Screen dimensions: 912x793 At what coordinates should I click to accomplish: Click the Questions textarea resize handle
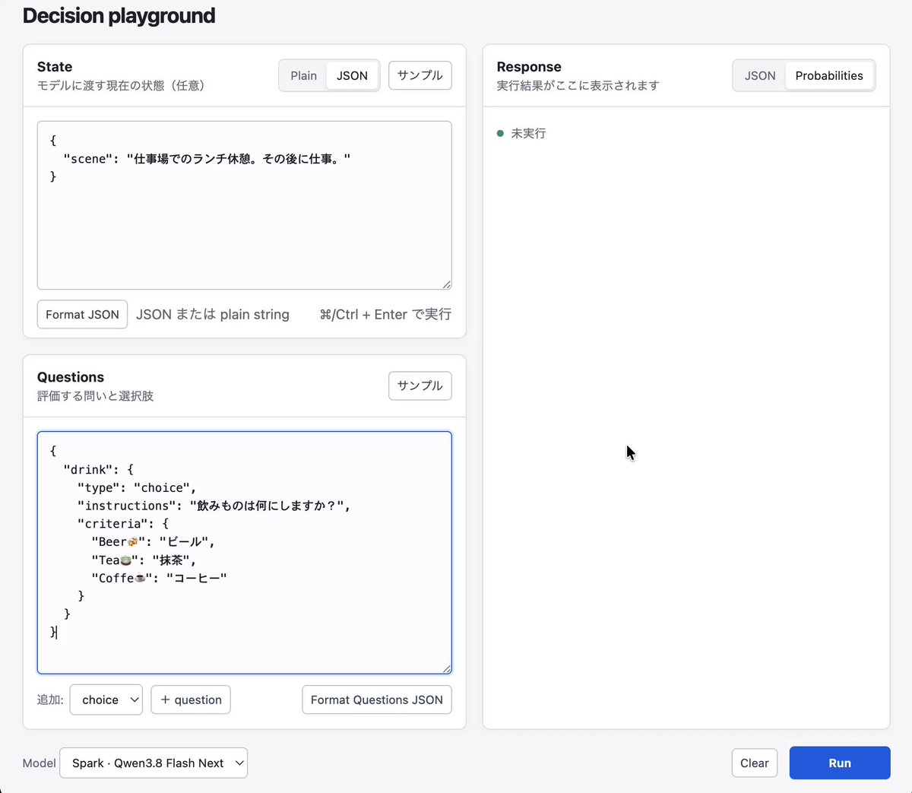point(446,668)
